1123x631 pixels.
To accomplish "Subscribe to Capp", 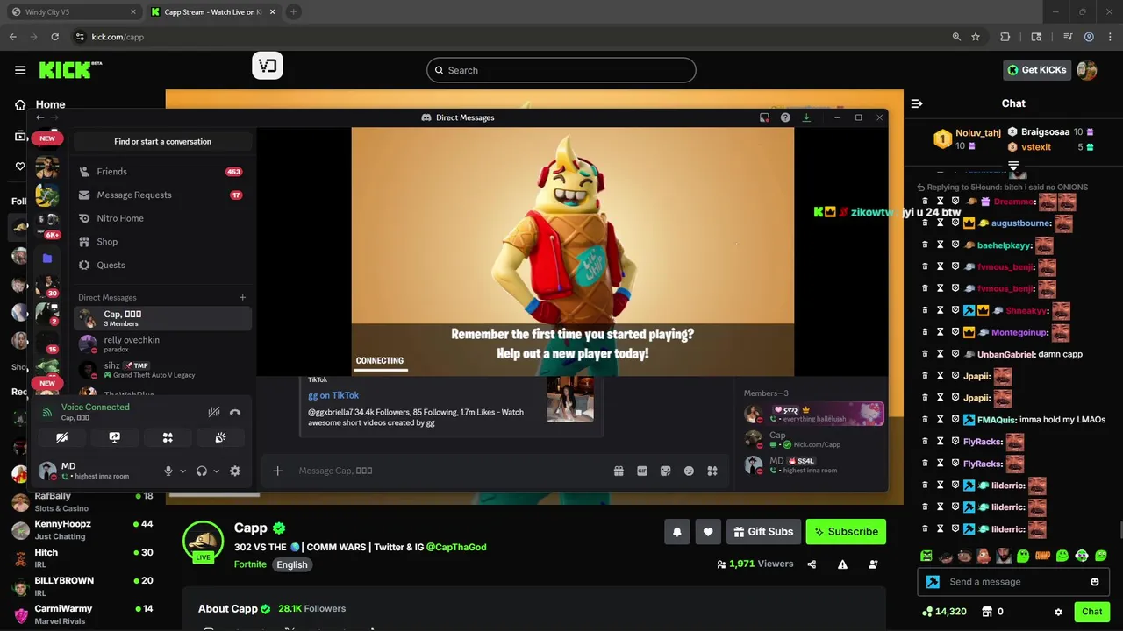I will [x=846, y=532].
